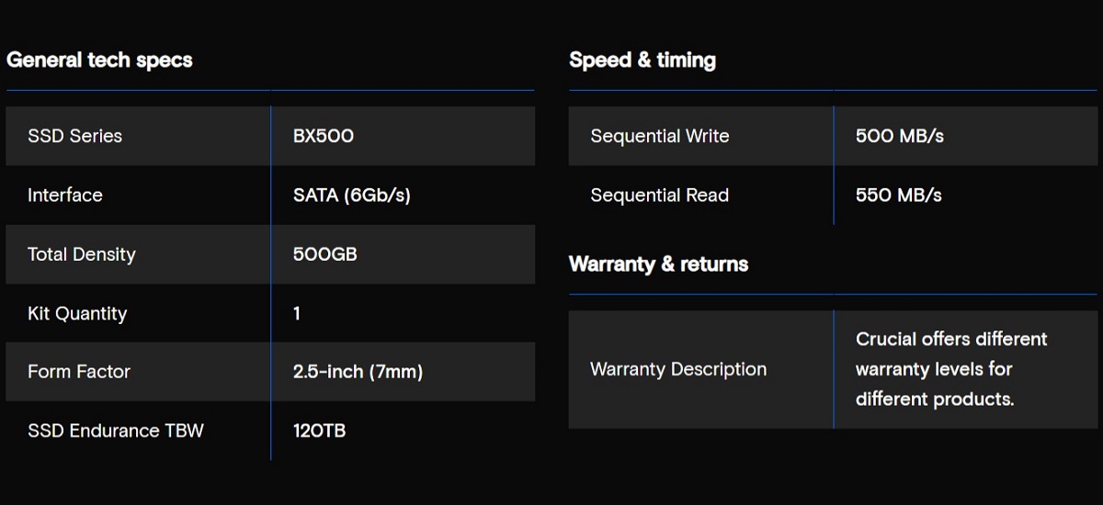This screenshot has height=505, width=1103.
Task: Click the 2.5-inch (7mm) value
Action: click(x=358, y=372)
